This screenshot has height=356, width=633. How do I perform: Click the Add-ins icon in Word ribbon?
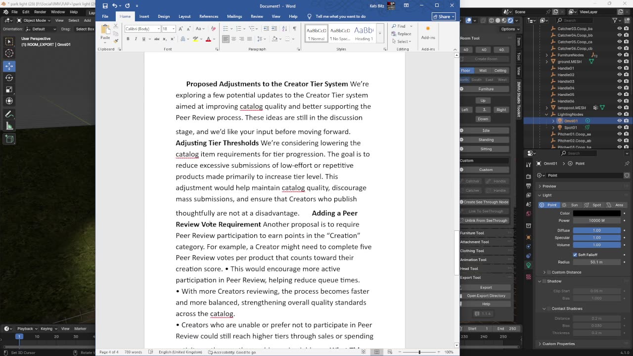(428, 33)
